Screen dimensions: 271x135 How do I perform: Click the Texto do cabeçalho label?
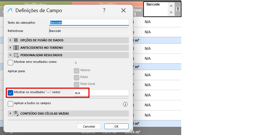coord(21,23)
